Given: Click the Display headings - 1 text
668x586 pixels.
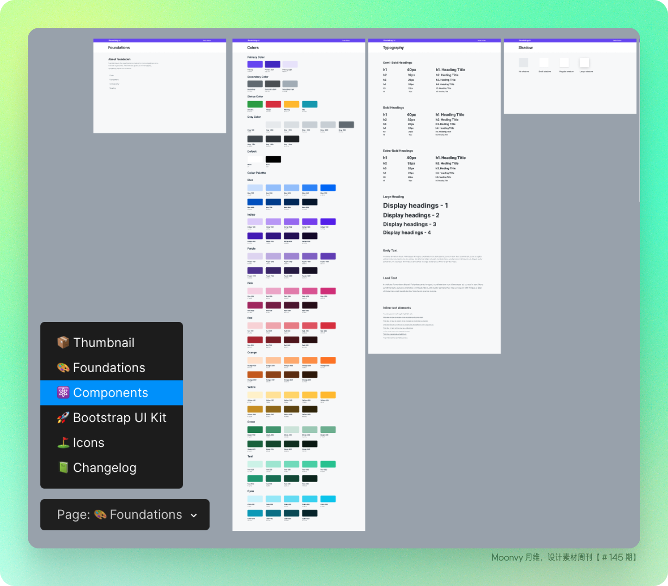Looking at the screenshot, I should click(415, 206).
